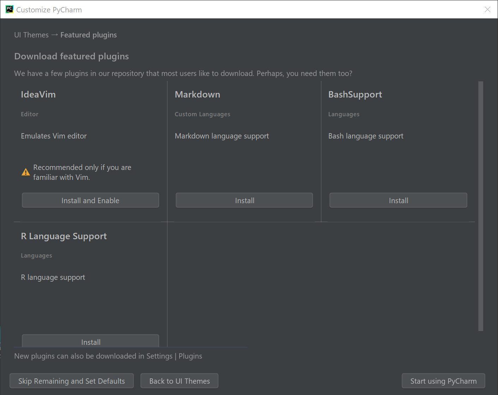Install and Enable the IdeaVim plugin
The width and height of the screenshot is (498, 395).
click(90, 200)
